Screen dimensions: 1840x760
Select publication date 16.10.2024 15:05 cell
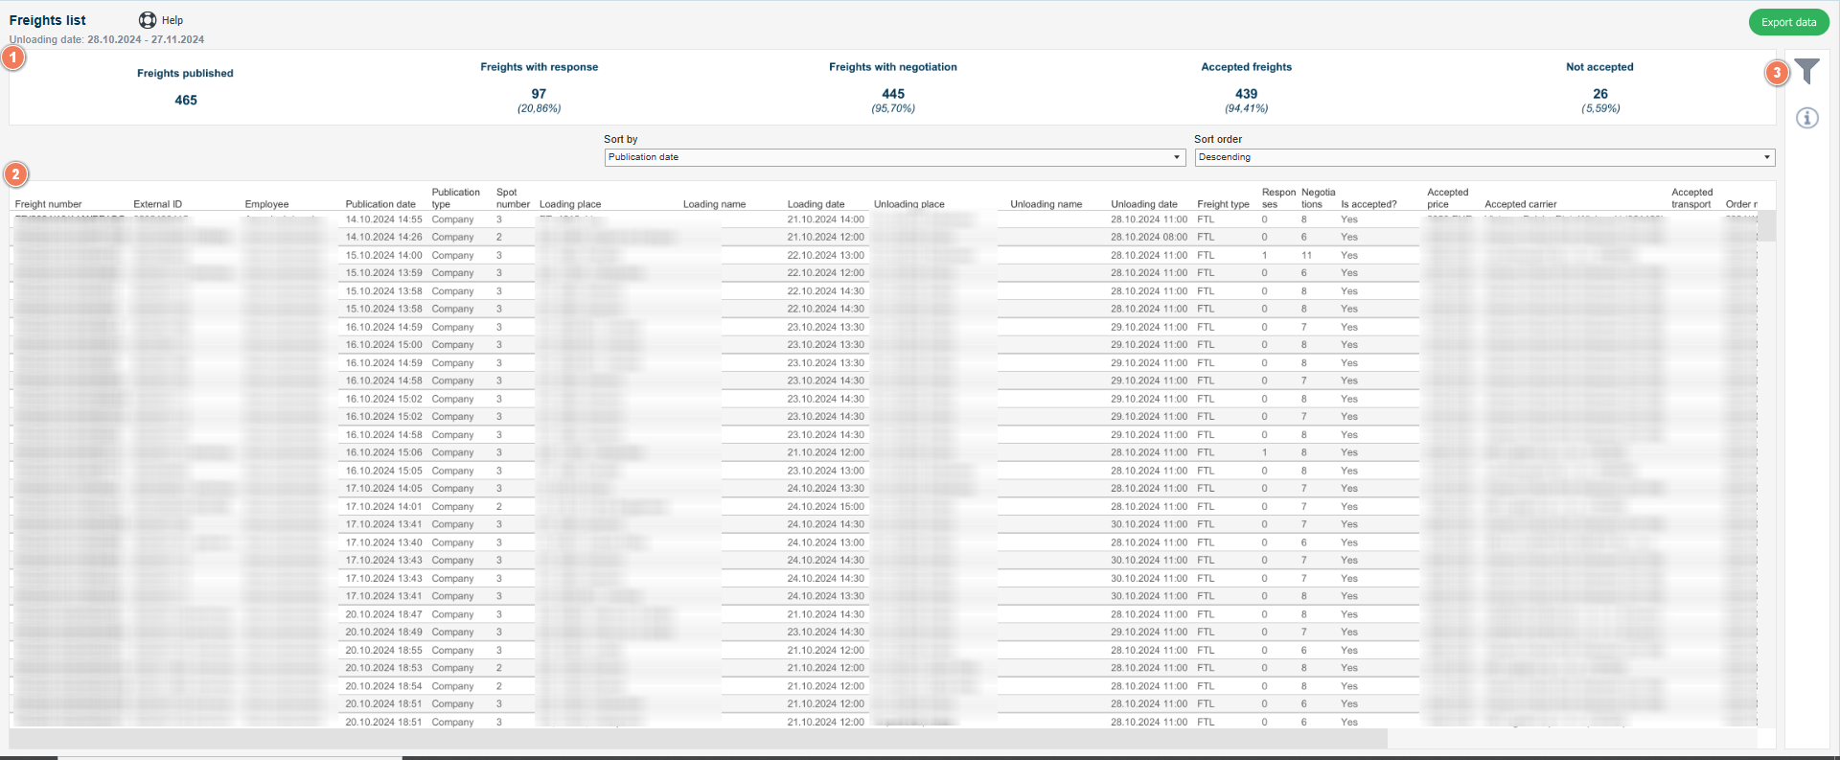coord(383,471)
